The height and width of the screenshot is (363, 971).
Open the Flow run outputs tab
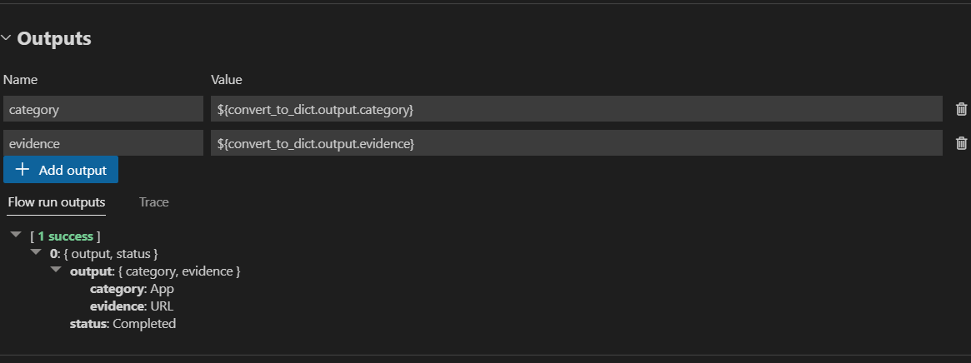tap(57, 202)
